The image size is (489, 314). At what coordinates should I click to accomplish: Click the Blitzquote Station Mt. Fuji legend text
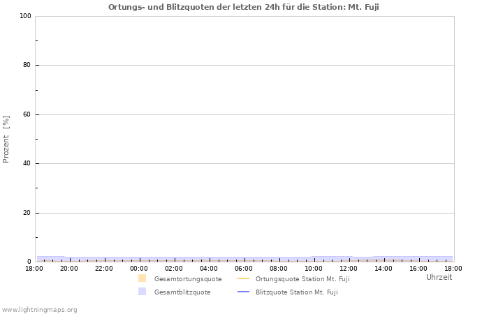(x=296, y=292)
